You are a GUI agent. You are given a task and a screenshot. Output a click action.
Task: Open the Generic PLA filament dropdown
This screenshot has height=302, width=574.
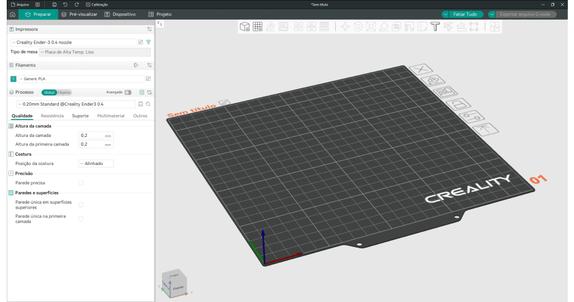pyautogui.click(x=81, y=79)
